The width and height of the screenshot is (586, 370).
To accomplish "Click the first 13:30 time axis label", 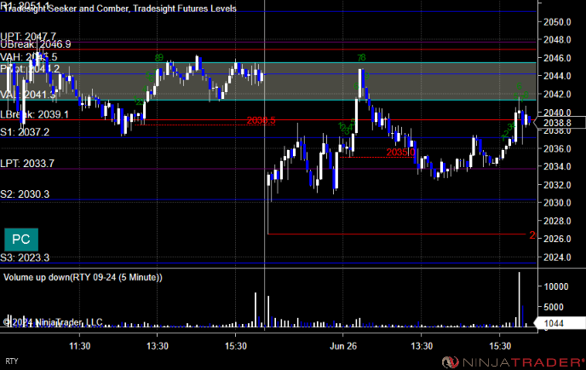I will 158,346.
